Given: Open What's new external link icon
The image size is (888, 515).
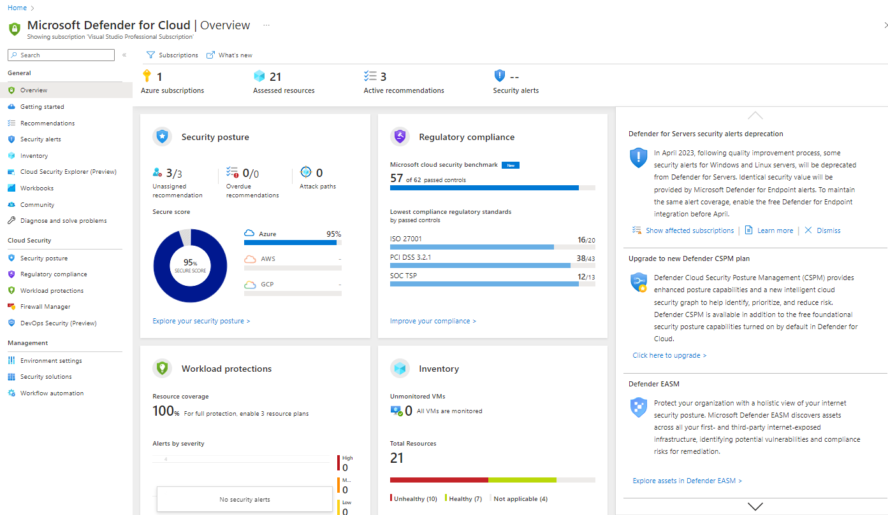Looking at the screenshot, I should (x=210, y=55).
